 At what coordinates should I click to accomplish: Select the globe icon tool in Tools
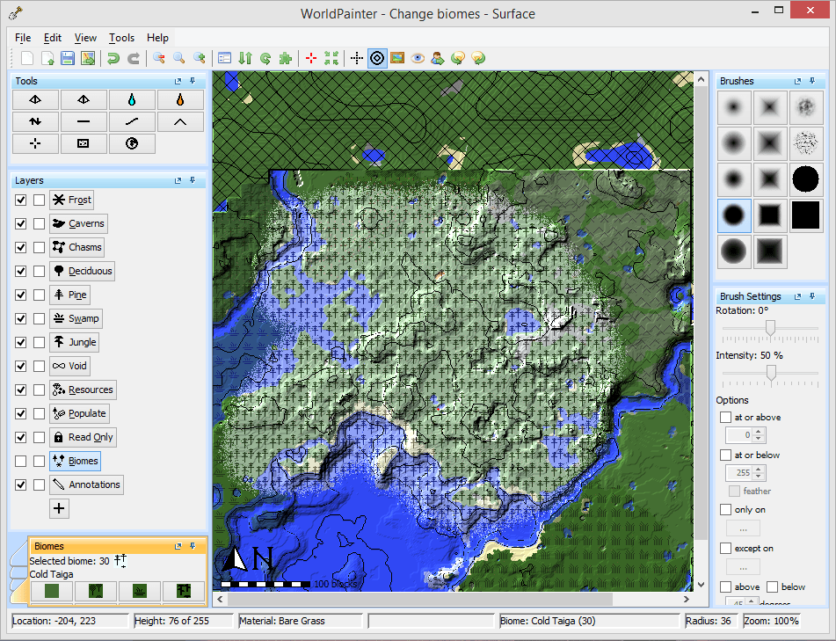132,143
